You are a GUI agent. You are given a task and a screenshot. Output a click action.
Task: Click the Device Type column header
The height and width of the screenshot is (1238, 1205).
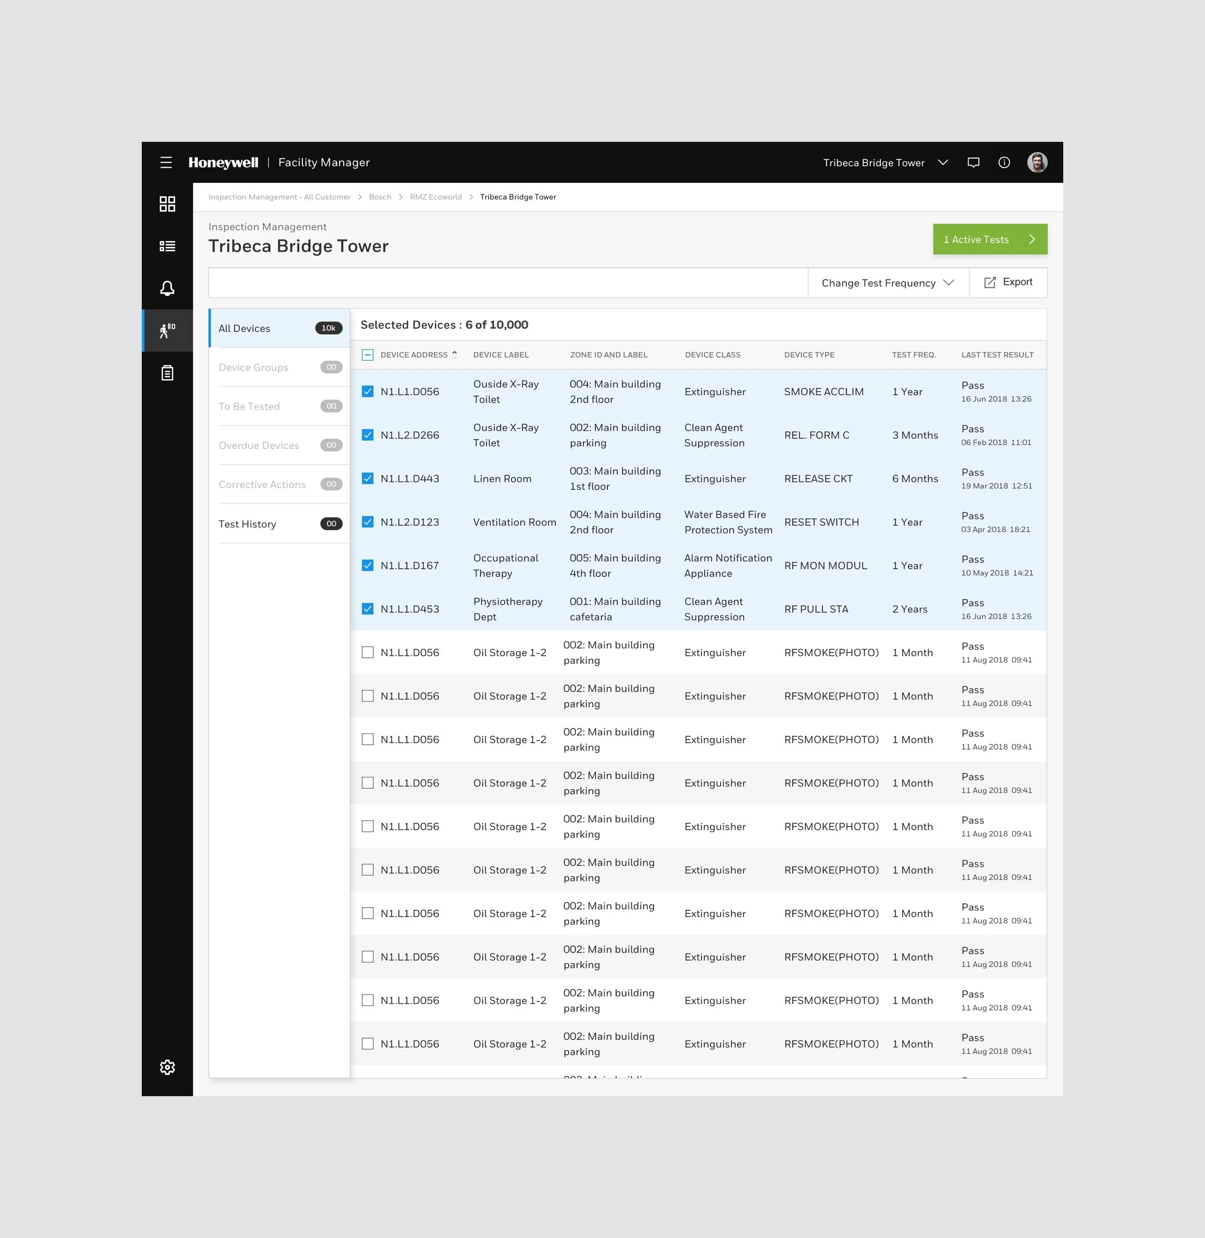pos(809,355)
